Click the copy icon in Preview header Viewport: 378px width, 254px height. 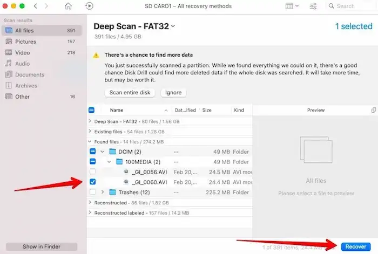point(374,110)
